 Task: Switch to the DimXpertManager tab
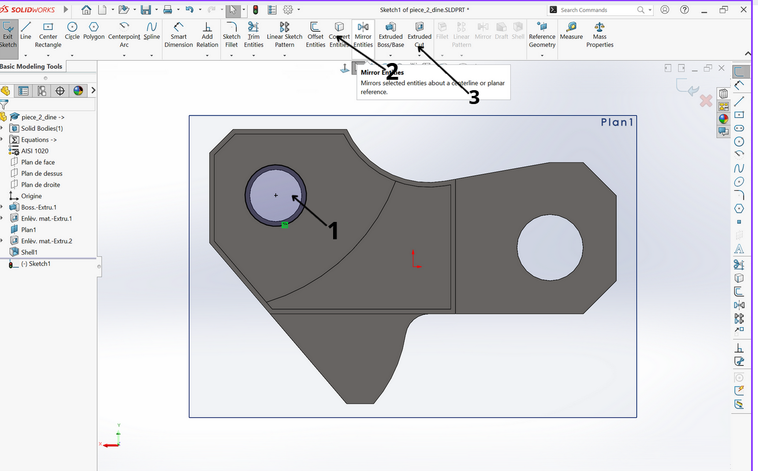(x=60, y=91)
